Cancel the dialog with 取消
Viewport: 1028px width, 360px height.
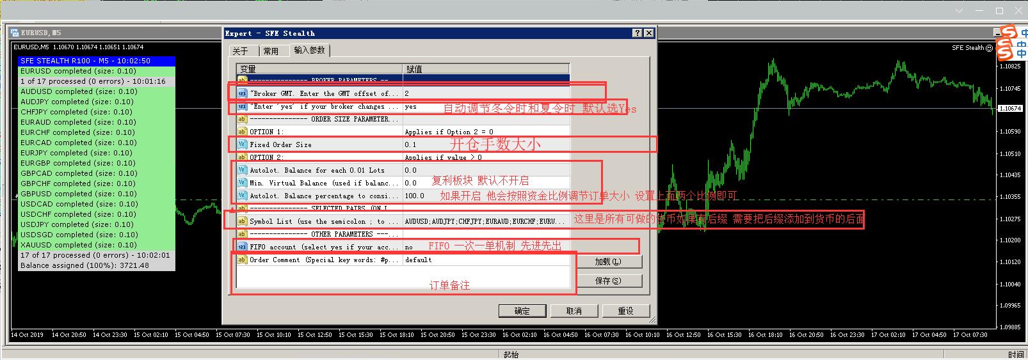click(574, 311)
